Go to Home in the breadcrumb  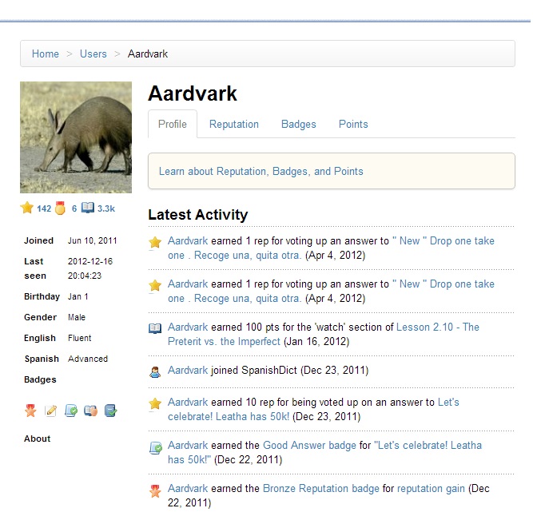(x=45, y=54)
